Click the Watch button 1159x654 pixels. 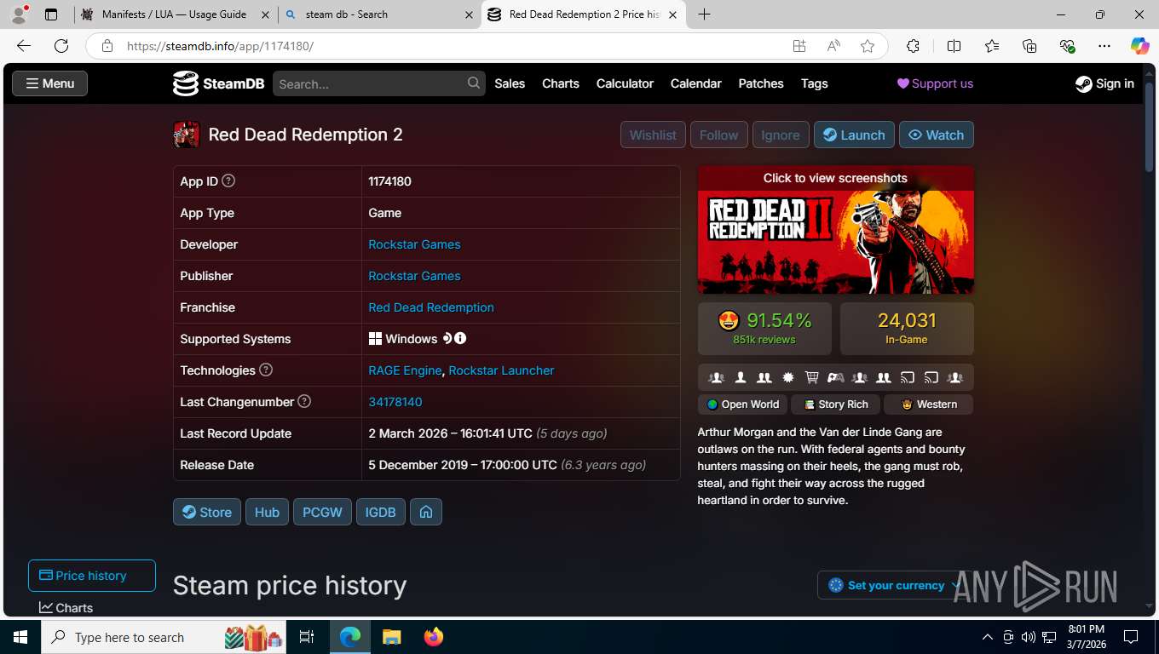tap(937, 135)
